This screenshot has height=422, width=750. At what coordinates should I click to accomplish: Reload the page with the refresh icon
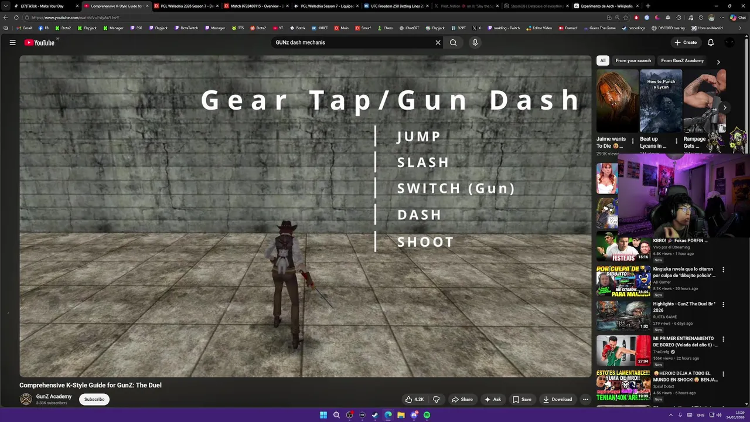pos(16,18)
